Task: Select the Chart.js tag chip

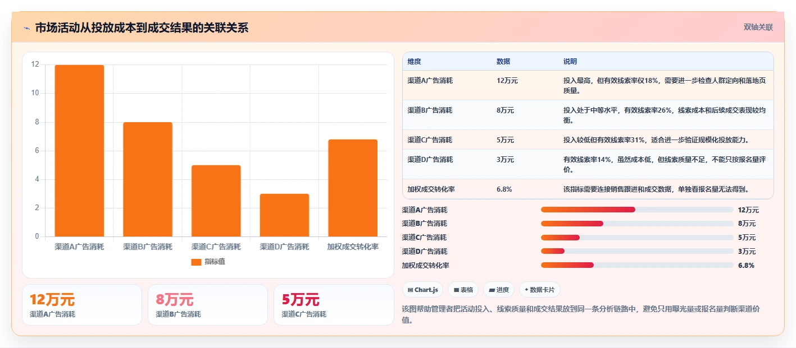Action: (422, 290)
